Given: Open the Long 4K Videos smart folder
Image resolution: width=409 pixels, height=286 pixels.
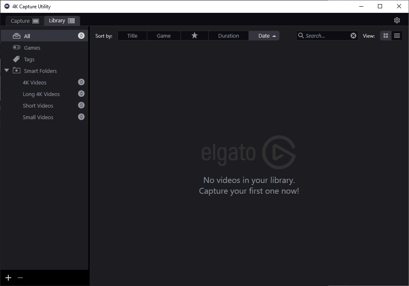Looking at the screenshot, I should (44, 94).
